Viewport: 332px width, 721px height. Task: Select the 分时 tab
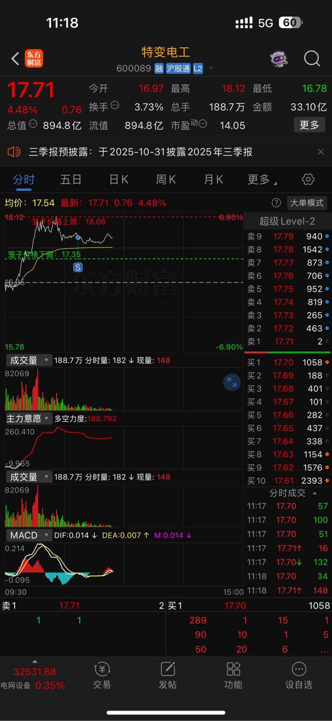coord(24,180)
